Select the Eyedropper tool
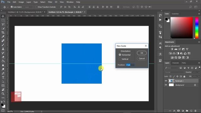Image resolution: width=201 pixels, height=113 pixels. coord(3,37)
